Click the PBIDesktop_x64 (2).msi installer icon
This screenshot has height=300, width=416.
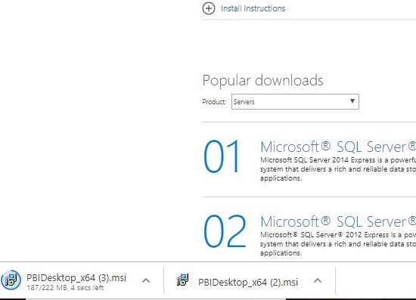pyautogui.click(x=182, y=280)
